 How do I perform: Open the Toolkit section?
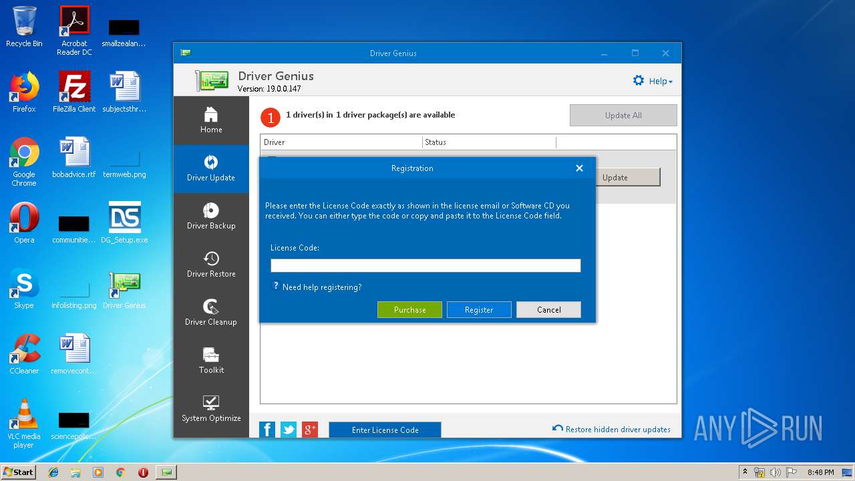pos(211,361)
